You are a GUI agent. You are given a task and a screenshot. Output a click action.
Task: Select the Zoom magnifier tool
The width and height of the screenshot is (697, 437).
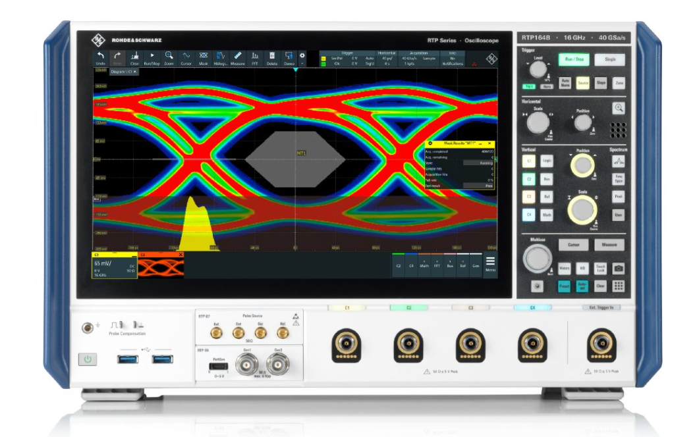click(x=169, y=58)
